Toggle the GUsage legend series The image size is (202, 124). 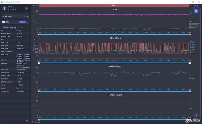pos(192,78)
